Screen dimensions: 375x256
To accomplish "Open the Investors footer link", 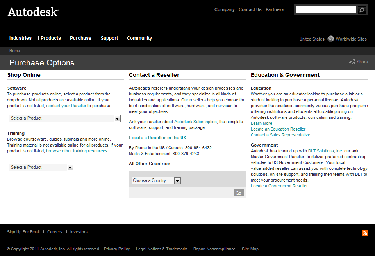I will 79,232.
